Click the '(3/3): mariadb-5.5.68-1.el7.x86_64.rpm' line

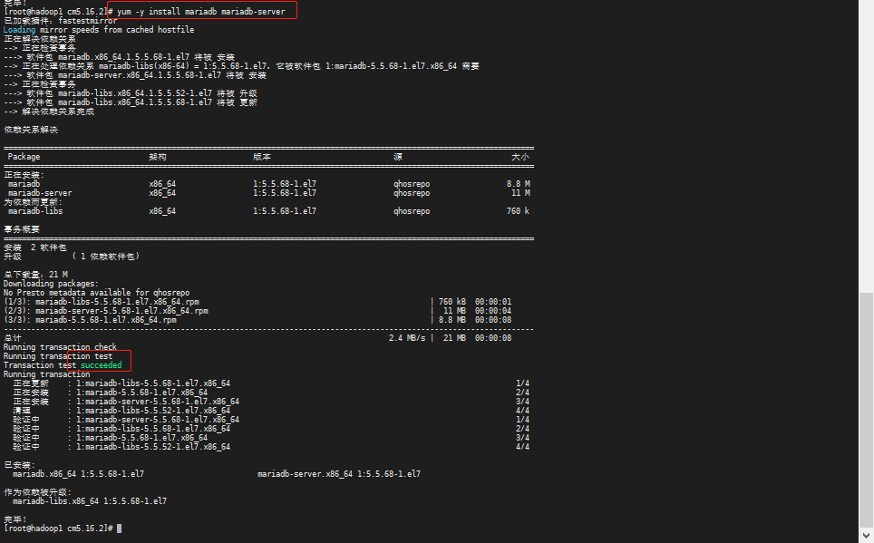pos(90,319)
